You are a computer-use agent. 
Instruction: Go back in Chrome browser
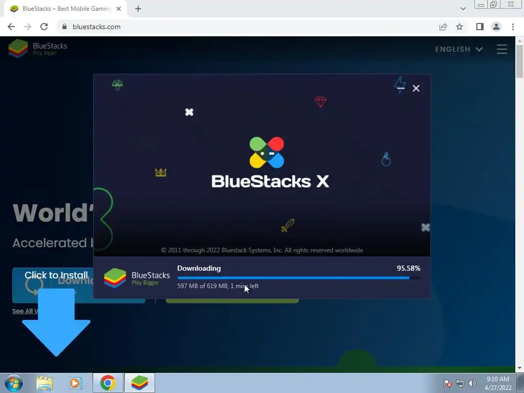(11, 27)
